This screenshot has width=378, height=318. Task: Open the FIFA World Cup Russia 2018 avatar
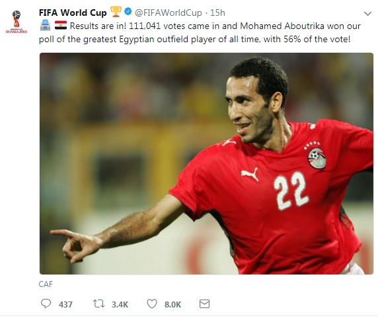[17, 22]
